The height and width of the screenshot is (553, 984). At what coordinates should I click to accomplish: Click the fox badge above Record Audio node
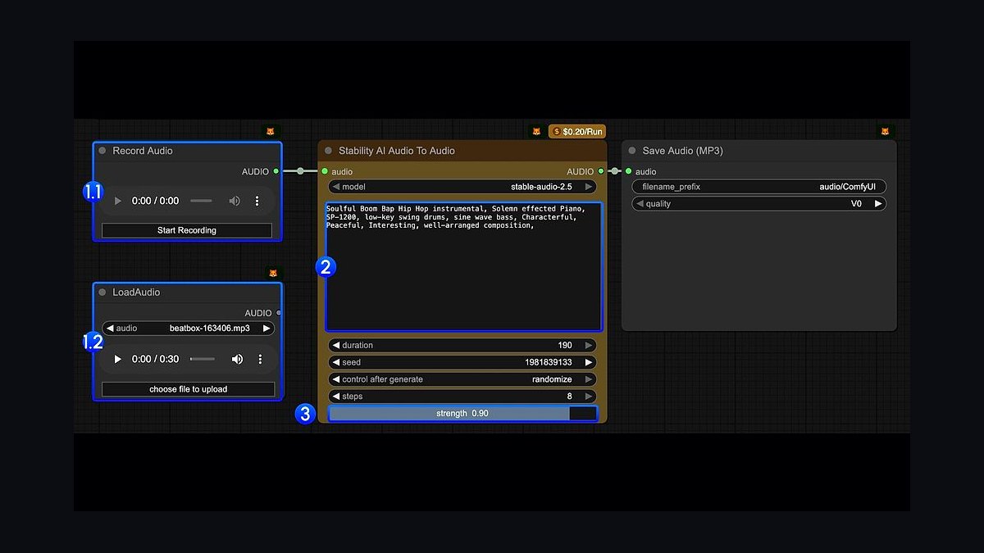click(270, 131)
